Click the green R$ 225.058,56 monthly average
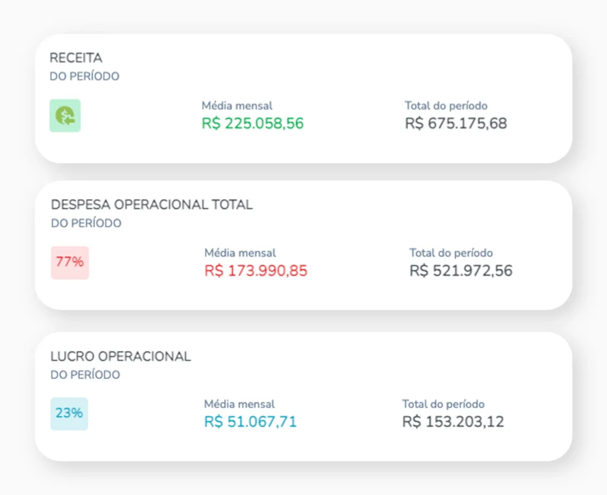 (x=253, y=124)
